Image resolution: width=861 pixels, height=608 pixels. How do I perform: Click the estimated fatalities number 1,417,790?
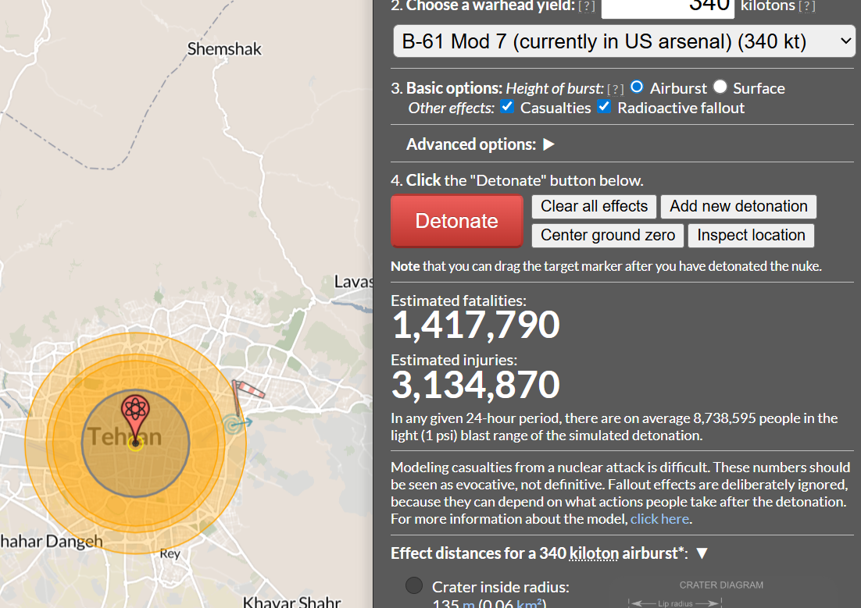[476, 325]
